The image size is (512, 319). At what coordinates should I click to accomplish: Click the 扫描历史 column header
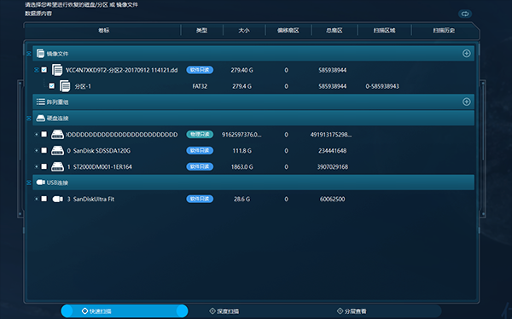click(x=444, y=31)
